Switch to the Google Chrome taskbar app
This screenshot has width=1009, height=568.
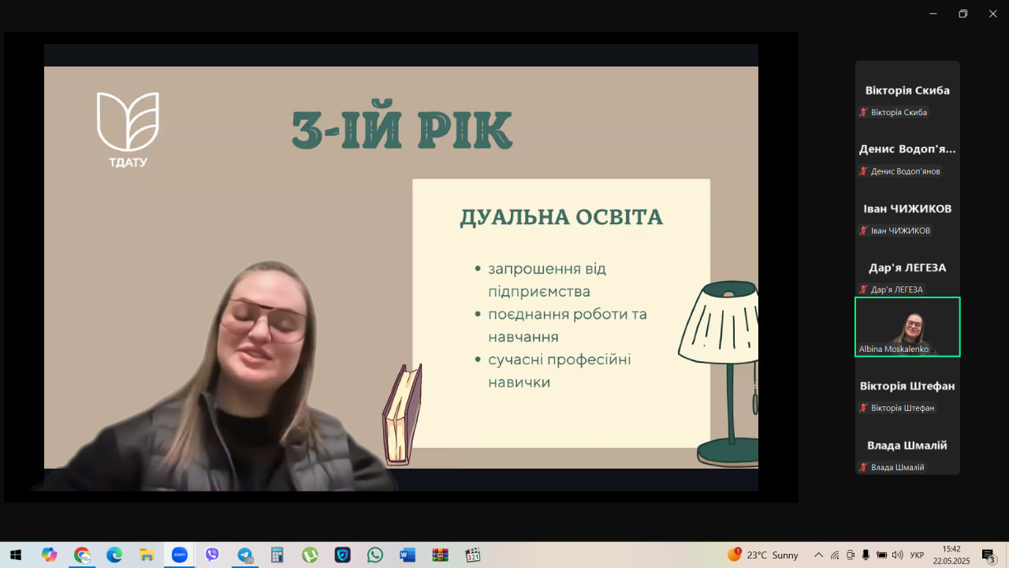click(x=82, y=555)
